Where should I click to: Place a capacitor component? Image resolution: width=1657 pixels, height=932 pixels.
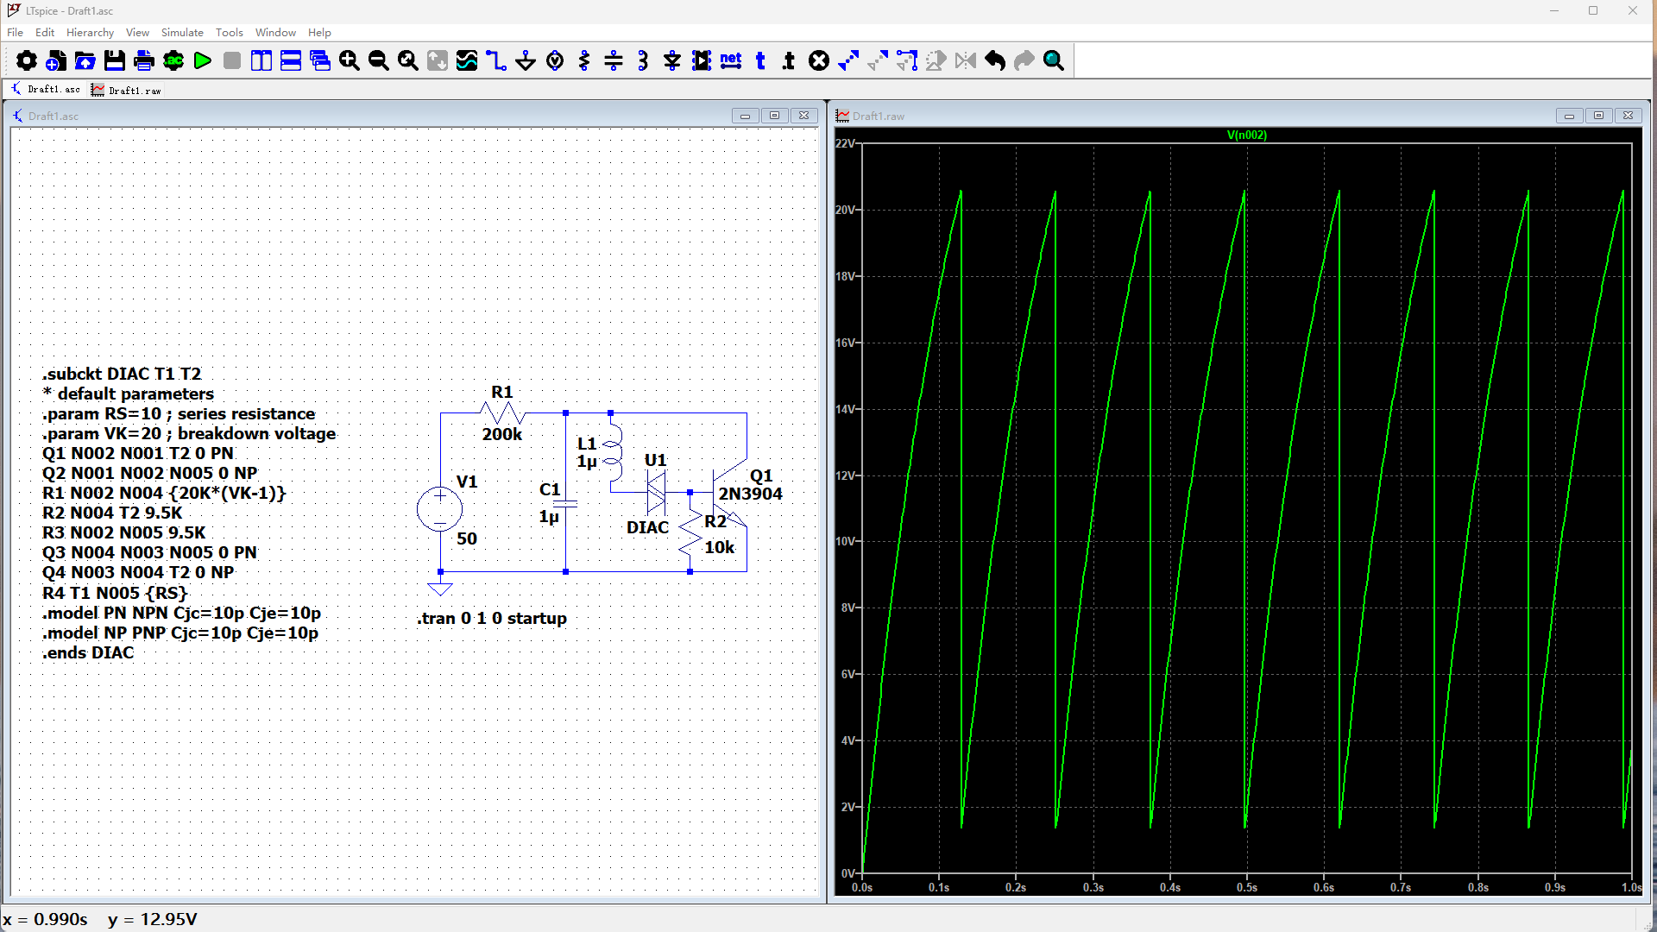[x=614, y=60]
